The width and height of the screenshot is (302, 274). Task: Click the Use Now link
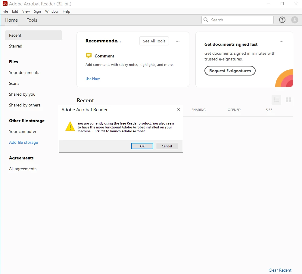(x=93, y=79)
